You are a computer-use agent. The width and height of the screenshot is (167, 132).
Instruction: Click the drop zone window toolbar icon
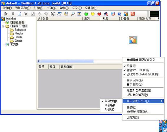coord(79,14)
